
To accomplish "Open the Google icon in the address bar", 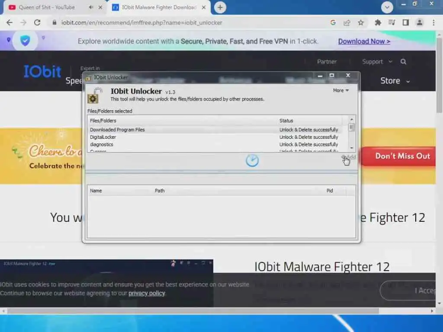I will click(333, 22).
